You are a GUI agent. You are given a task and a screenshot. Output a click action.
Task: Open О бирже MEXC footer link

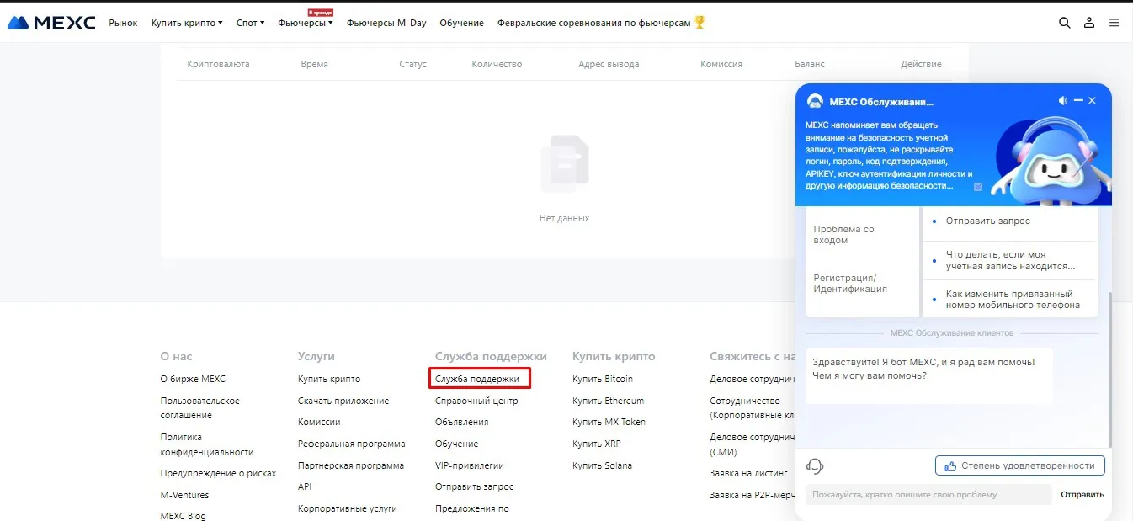193,379
